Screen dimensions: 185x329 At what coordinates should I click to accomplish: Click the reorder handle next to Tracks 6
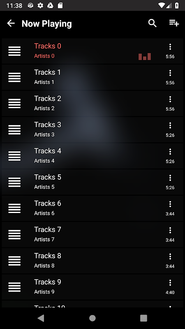tap(14, 209)
